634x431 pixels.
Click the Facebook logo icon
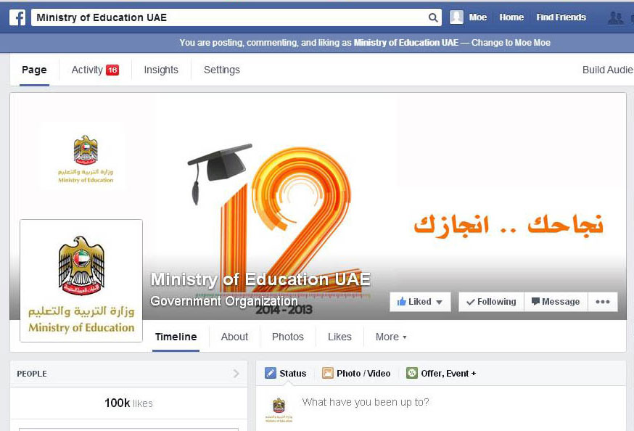[17, 17]
